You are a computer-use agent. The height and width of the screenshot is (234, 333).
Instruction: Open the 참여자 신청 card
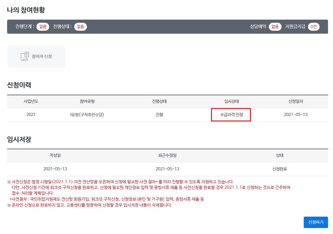coord(36,57)
